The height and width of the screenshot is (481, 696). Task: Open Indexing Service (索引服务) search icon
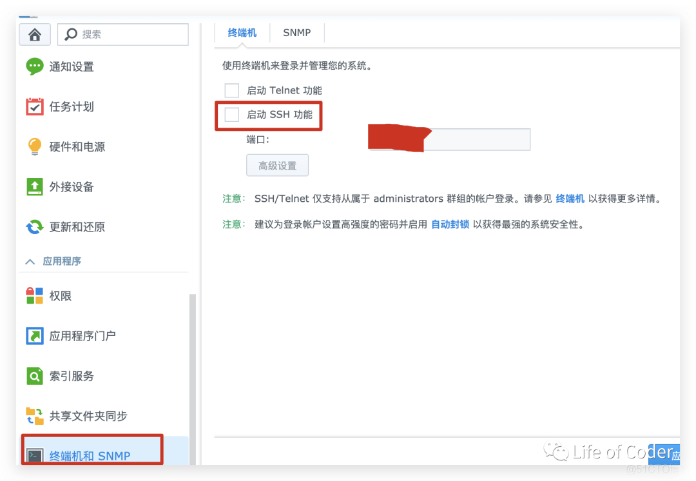35,376
